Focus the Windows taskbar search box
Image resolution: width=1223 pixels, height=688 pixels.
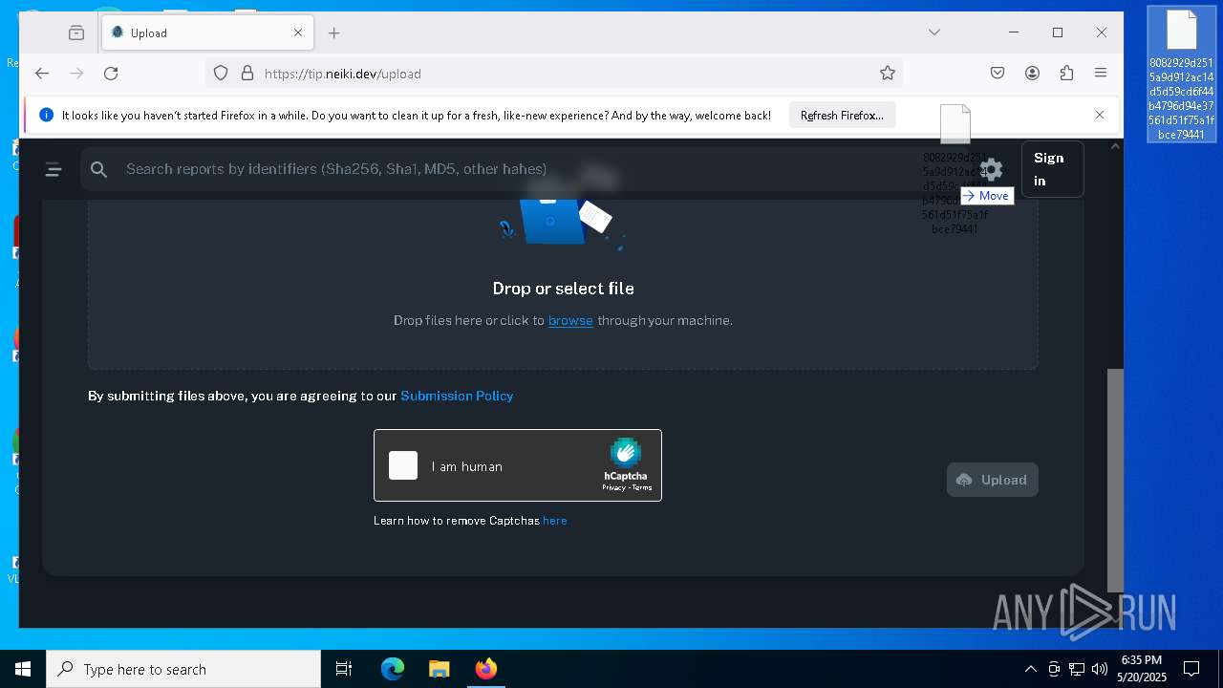[x=183, y=669]
